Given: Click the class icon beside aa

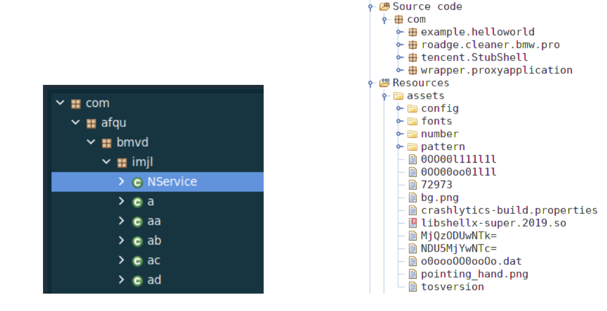Looking at the screenshot, I should tap(138, 221).
